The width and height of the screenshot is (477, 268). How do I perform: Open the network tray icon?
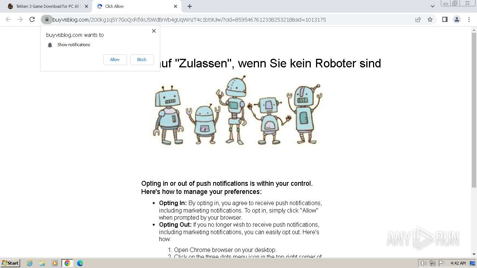click(433, 263)
